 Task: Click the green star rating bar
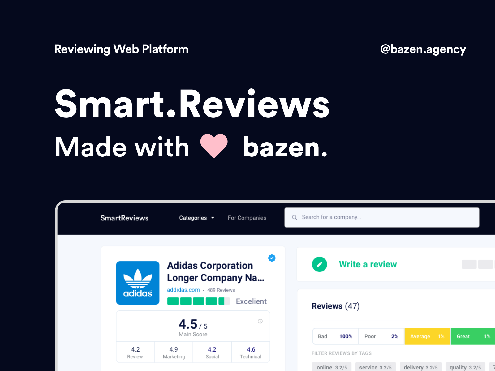point(198,301)
